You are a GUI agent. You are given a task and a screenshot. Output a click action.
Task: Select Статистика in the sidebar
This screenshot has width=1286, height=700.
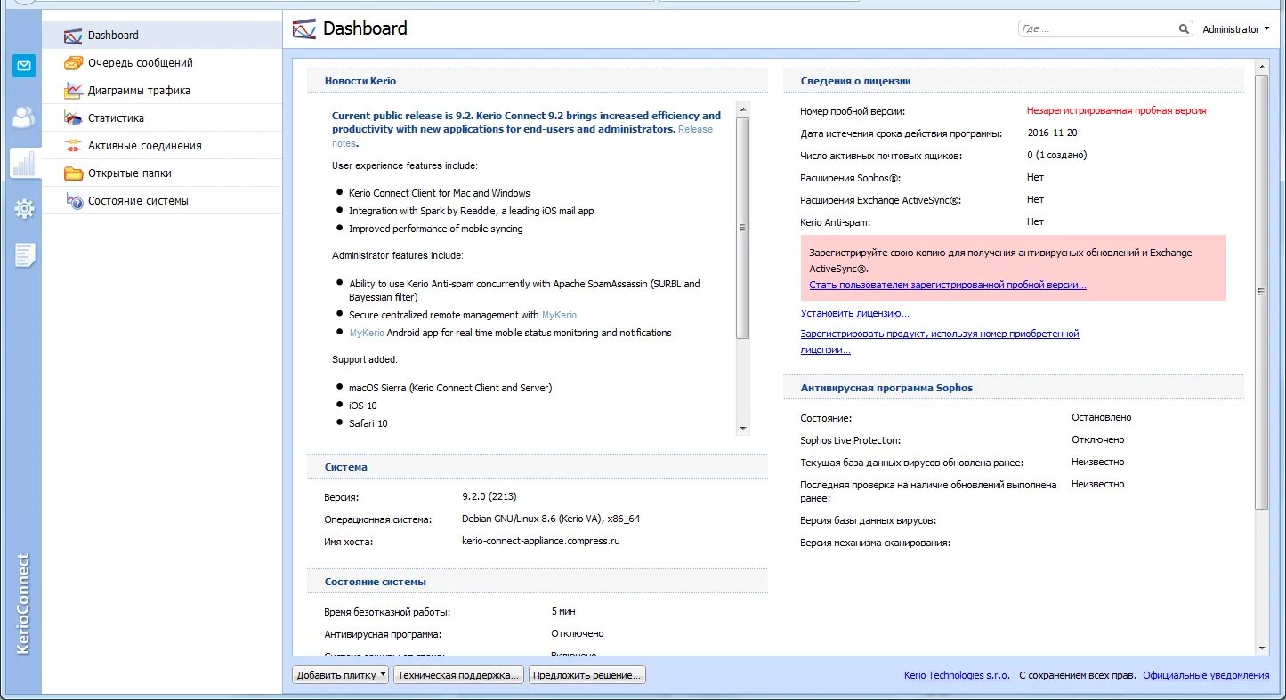coord(162,118)
